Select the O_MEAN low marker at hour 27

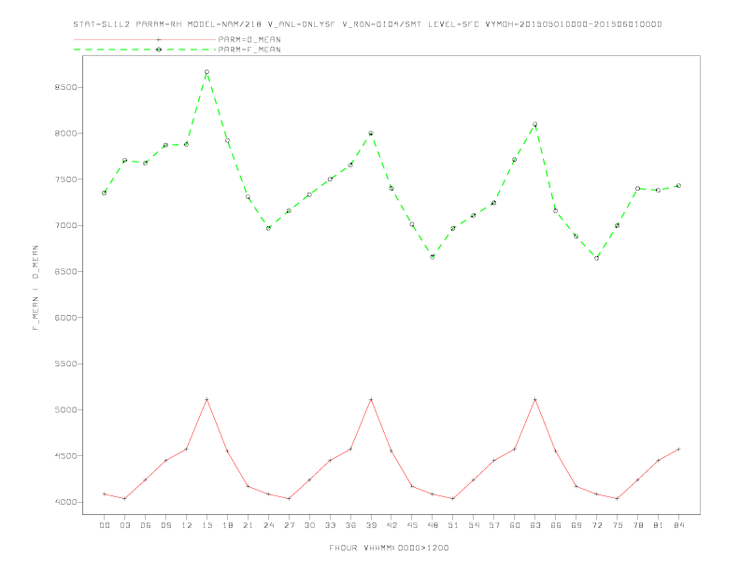click(x=289, y=498)
